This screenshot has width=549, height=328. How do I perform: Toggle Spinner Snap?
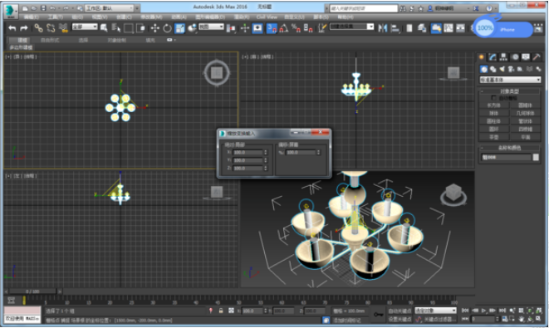click(308, 28)
